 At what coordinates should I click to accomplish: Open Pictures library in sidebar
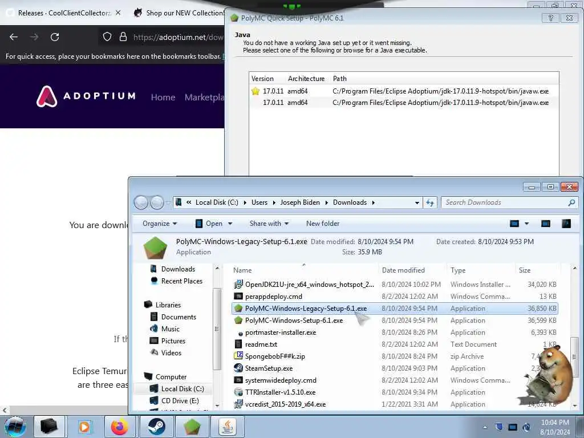168,341
